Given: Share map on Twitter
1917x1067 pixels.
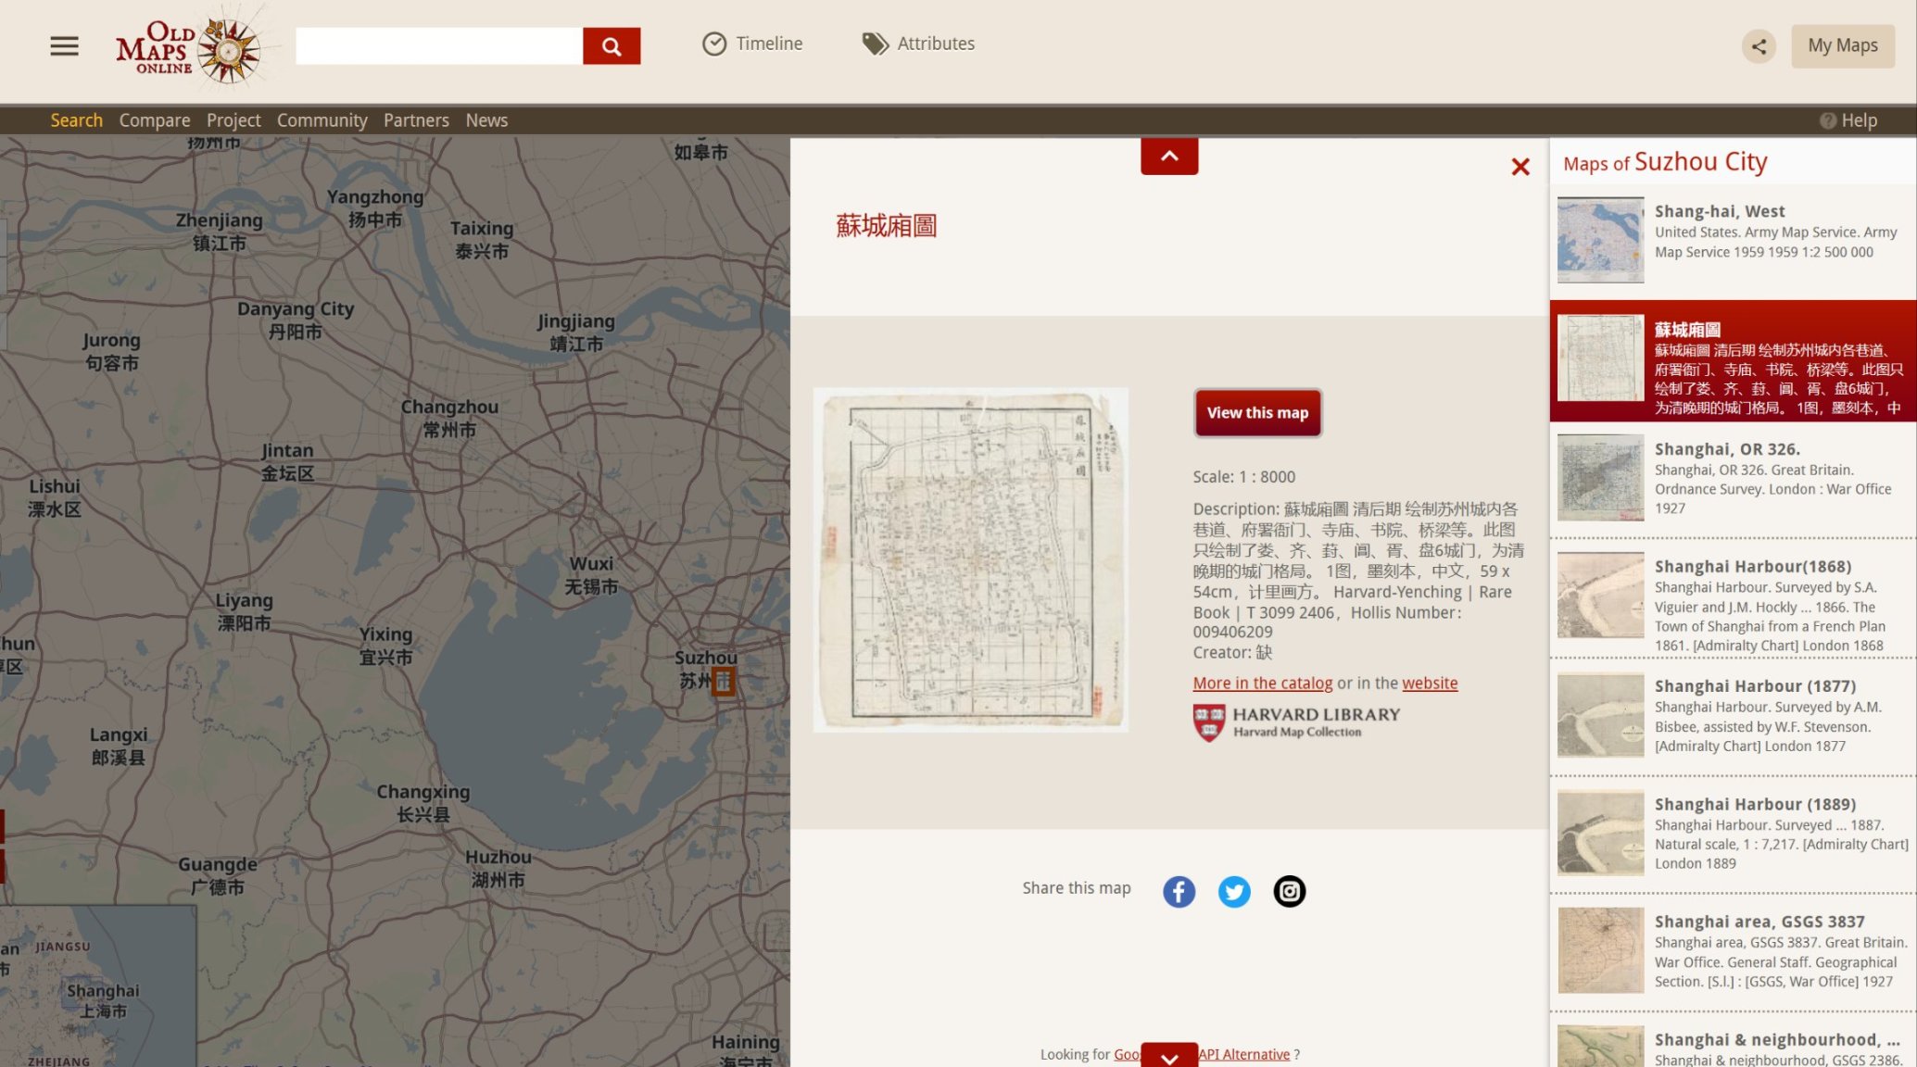Looking at the screenshot, I should [x=1233, y=891].
